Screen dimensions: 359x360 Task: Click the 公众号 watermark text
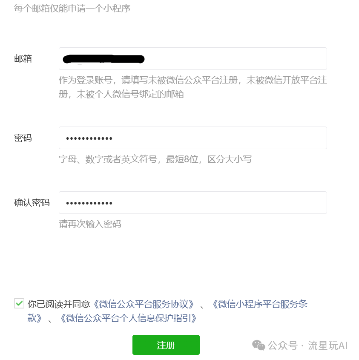point(282,346)
